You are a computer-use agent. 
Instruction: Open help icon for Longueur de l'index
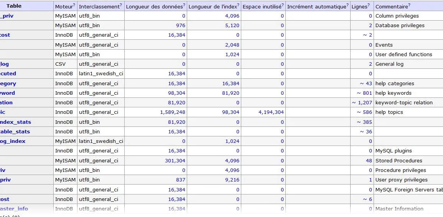238,5
